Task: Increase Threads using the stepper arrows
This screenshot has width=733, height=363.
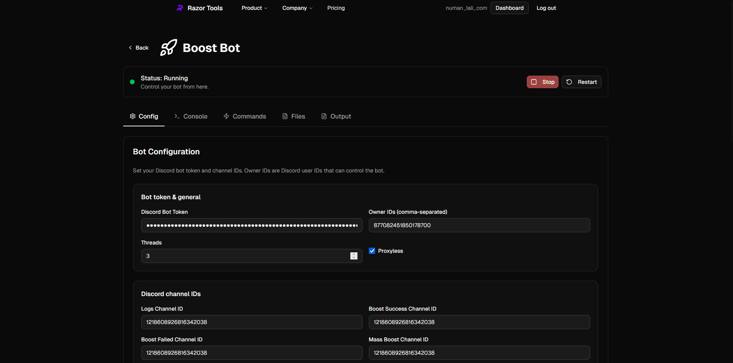Action: pos(354,254)
